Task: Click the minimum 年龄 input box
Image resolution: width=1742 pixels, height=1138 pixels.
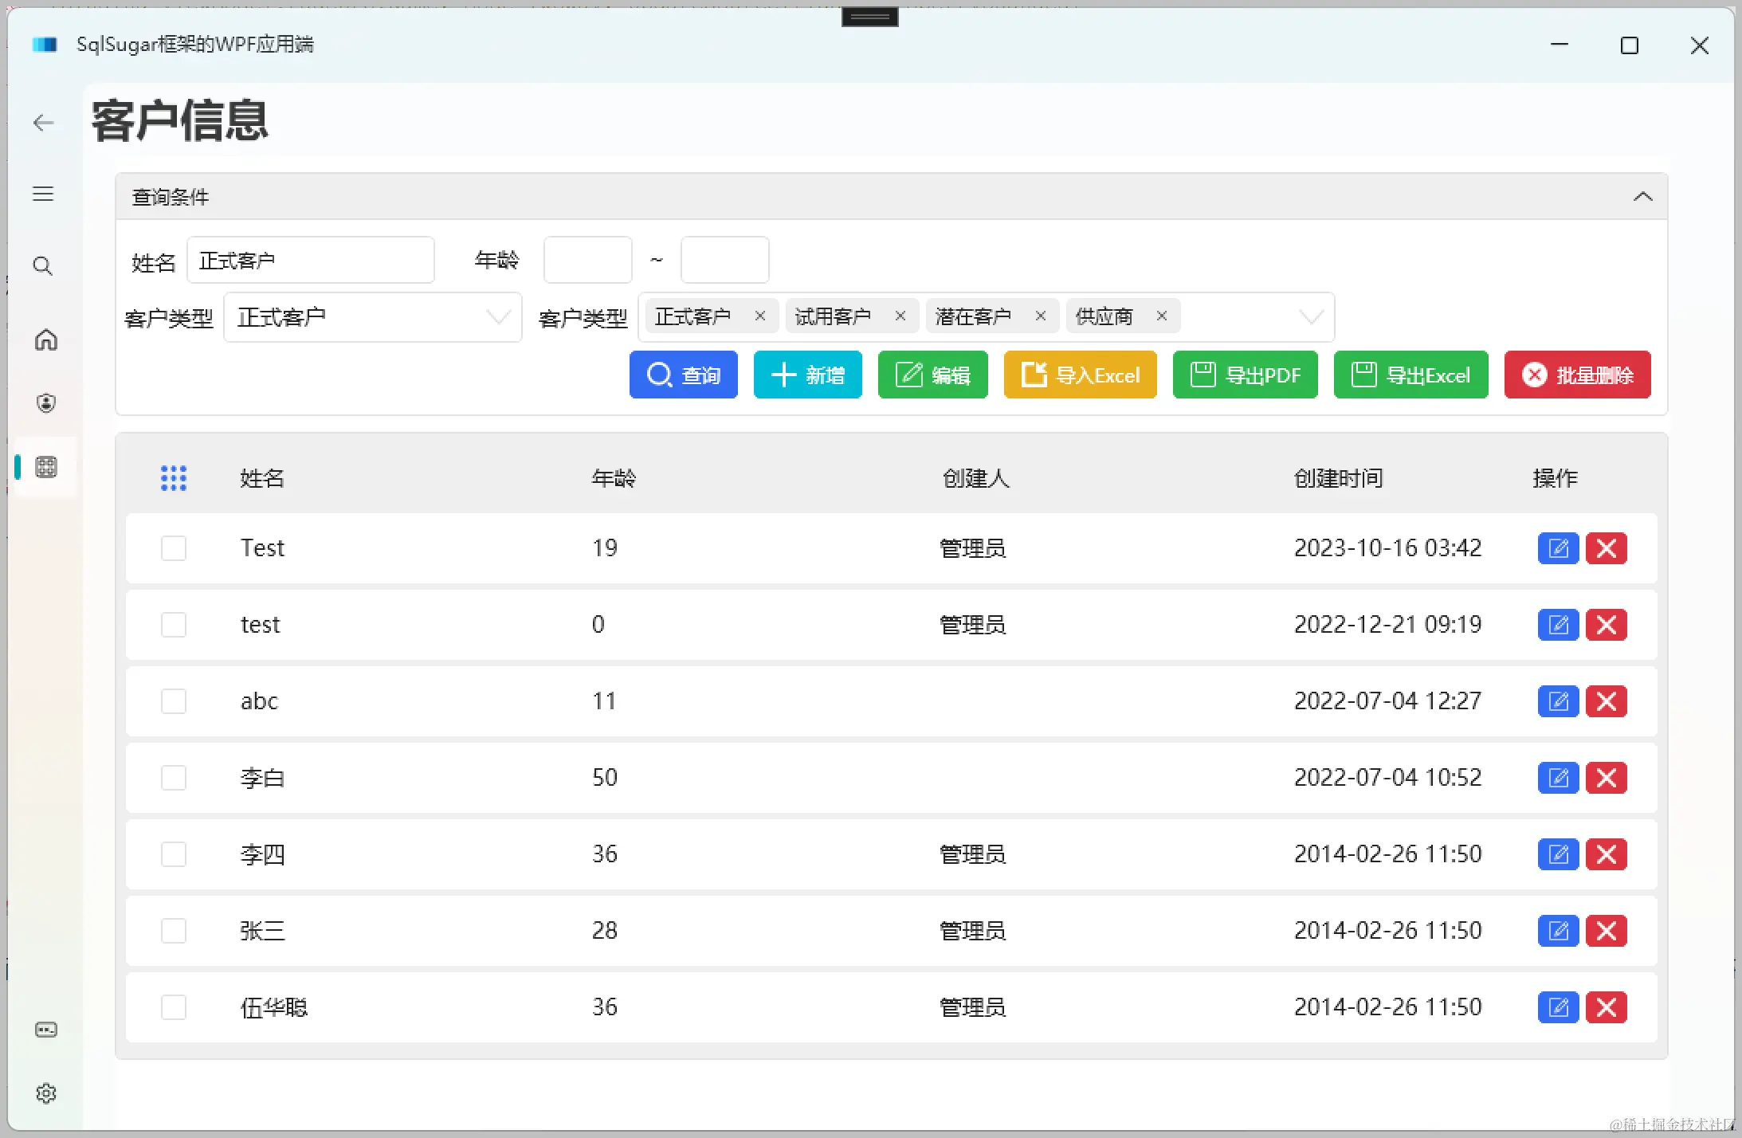Action: pyautogui.click(x=588, y=260)
